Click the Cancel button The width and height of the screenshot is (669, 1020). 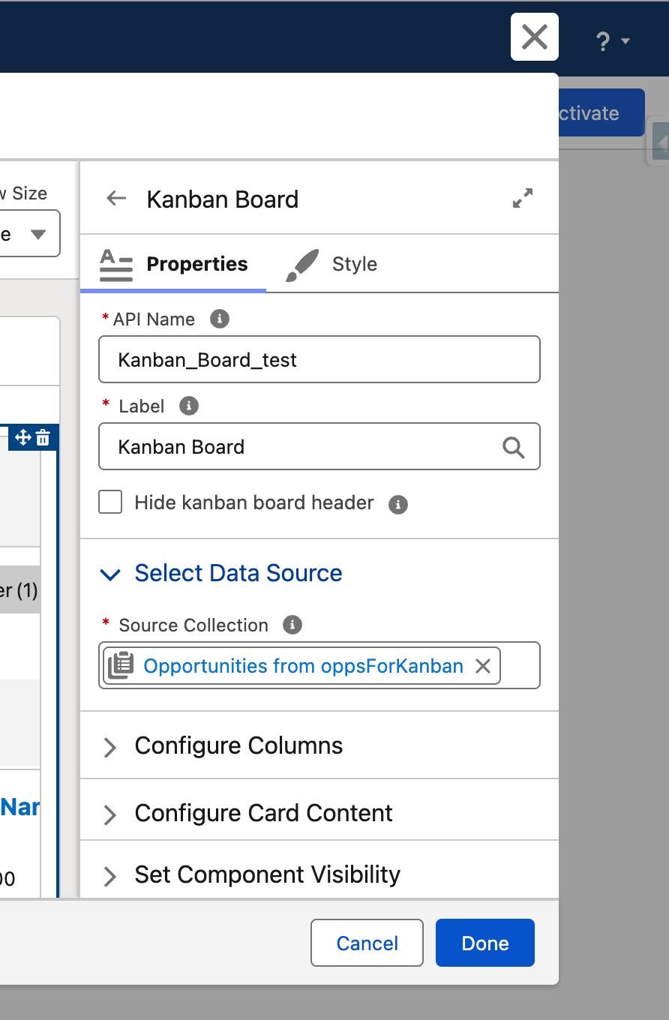click(367, 943)
